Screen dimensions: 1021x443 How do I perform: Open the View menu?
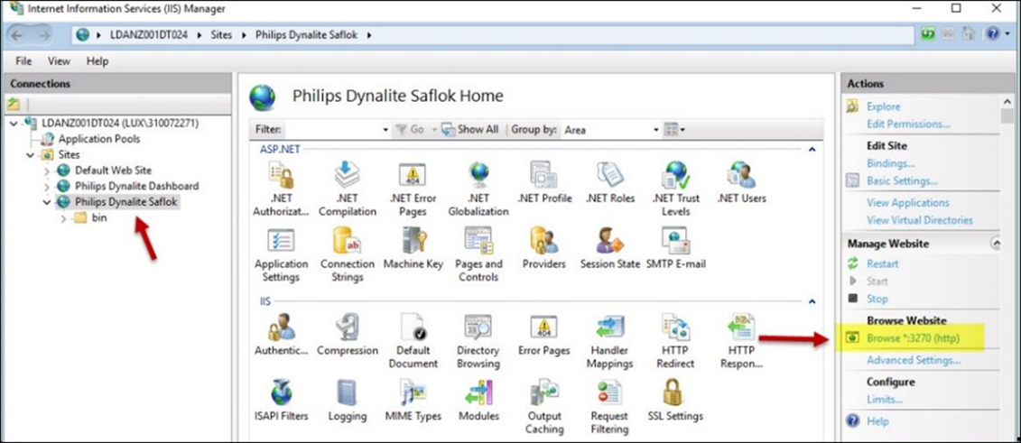pyautogui.click(x=59, y=61)
